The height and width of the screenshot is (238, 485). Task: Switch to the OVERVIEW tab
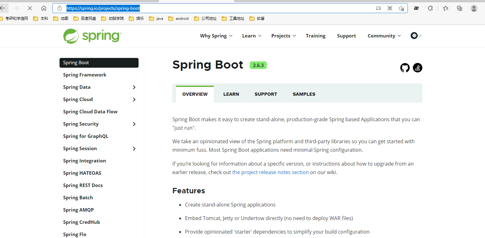[x=195, y=94]
